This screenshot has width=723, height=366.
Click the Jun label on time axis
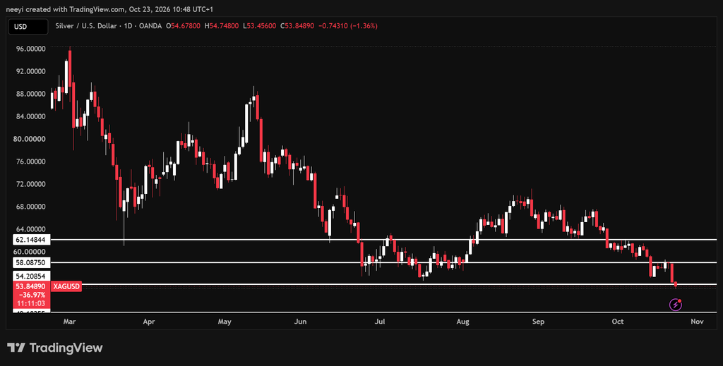pyautogui.click(x=300, y=322)
